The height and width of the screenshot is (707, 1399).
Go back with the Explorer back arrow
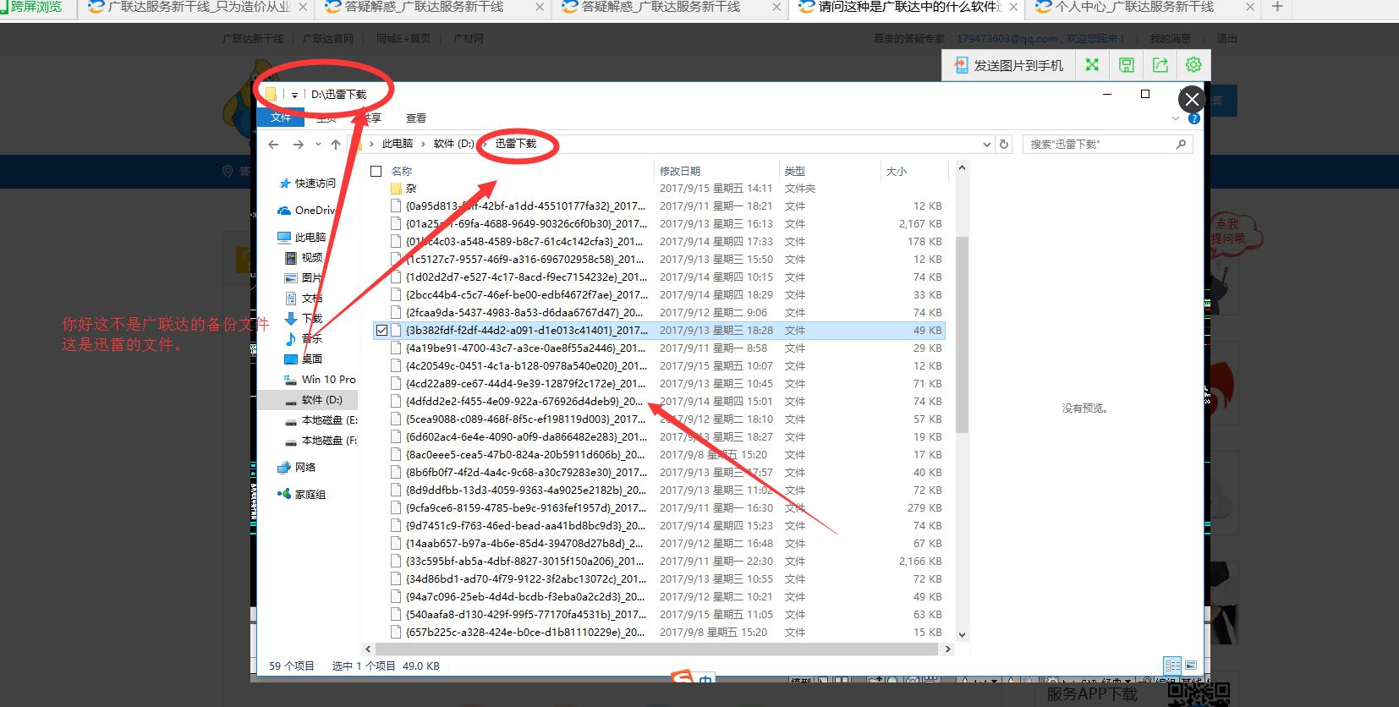[x=273, y=145]
